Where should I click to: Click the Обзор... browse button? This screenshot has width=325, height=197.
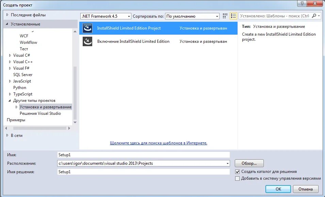click(x=249, y=163)
